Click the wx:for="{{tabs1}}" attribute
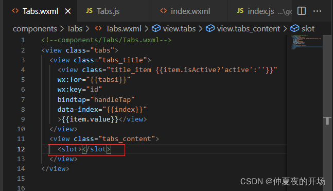 point(94,79)
